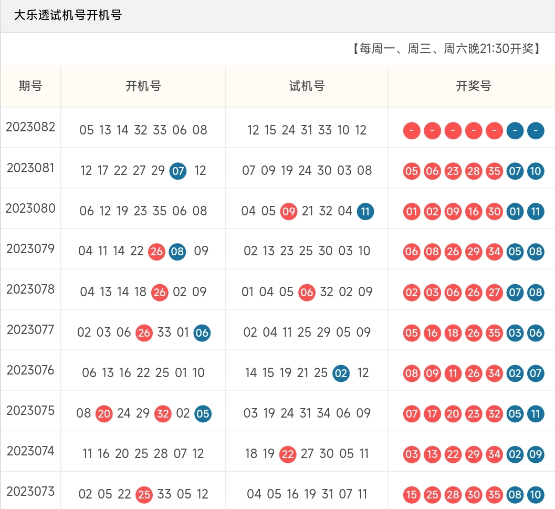The width and height of the screenshot is (555, 509).
Task: Click blue ball 07 in 2023081 开机号 column
Action: pos(178,171)
